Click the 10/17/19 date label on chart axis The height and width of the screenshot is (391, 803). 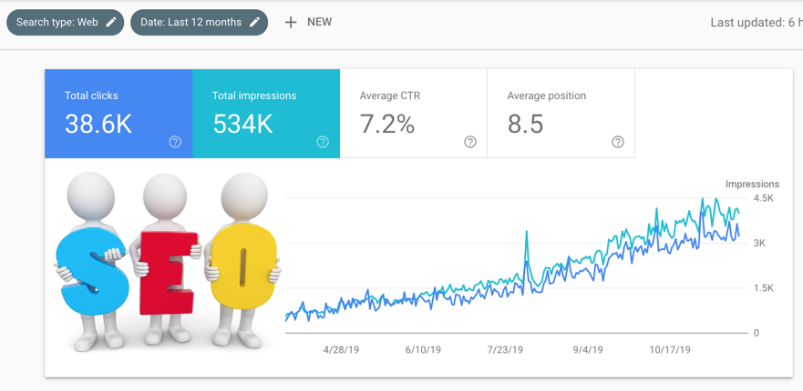(671, 349)
